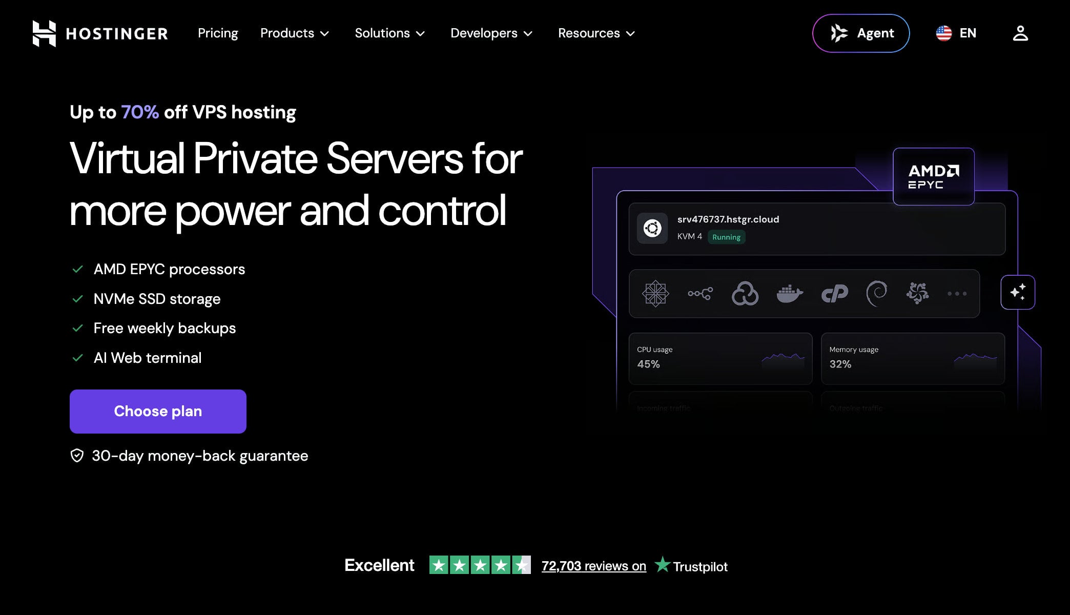Open 72,703 reviews on Trustpilot link
Screen dimensions: 1070x615
[594, 566]
